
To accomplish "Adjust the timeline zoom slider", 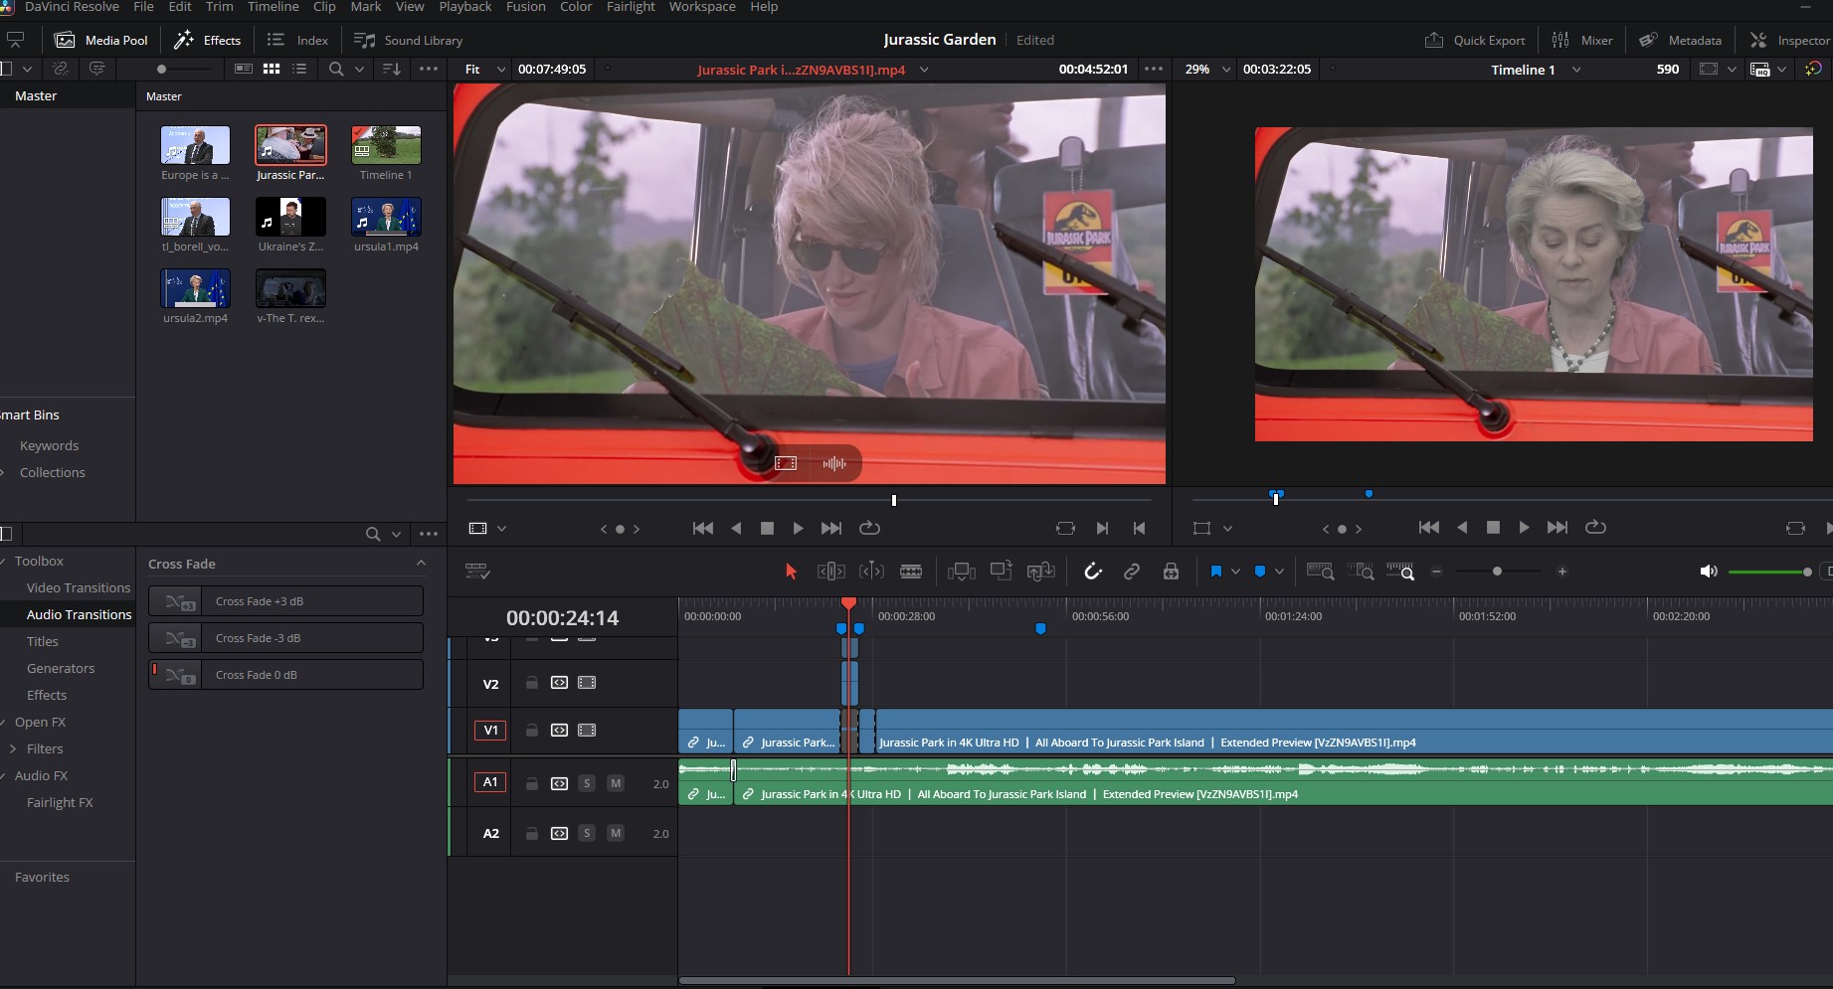I will click(x=1499, y=572).
